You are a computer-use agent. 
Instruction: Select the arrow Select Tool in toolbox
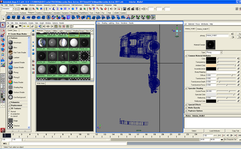pyautogui.click(x=3, y=25)
